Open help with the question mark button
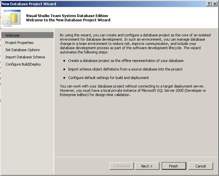219x176 pixels. tap(209, 4)
